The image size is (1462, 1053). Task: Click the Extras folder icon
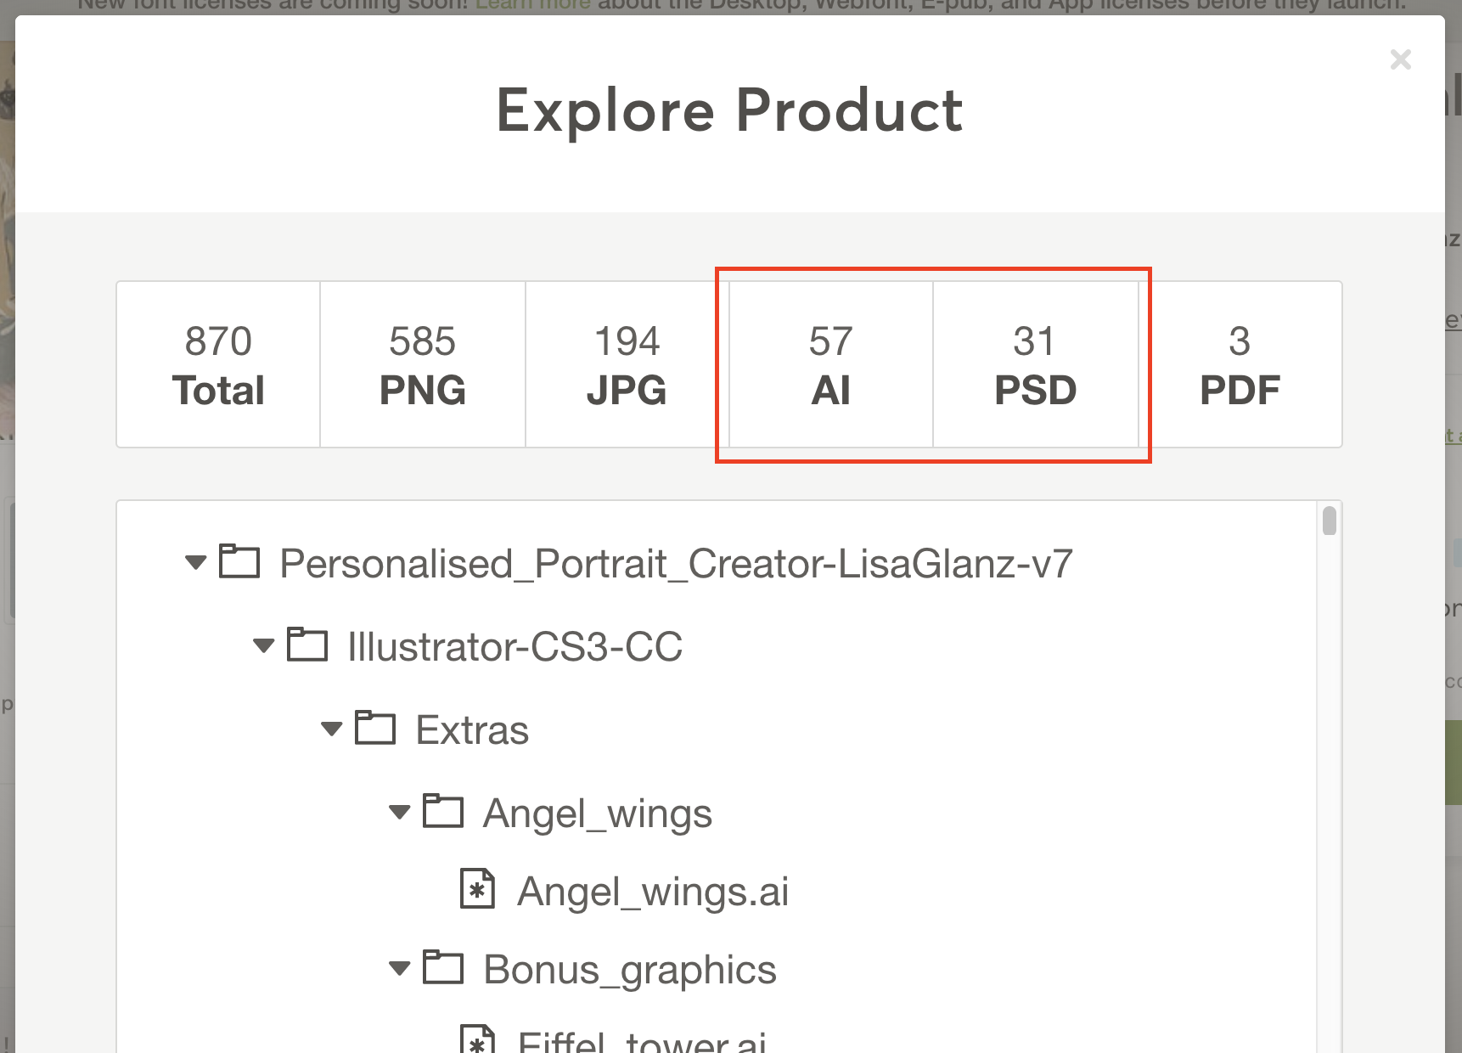point(374,728)
